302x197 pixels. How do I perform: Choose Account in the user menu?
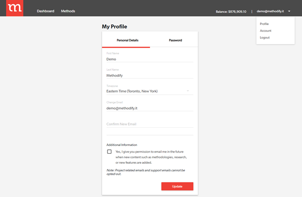coord(266,31)
